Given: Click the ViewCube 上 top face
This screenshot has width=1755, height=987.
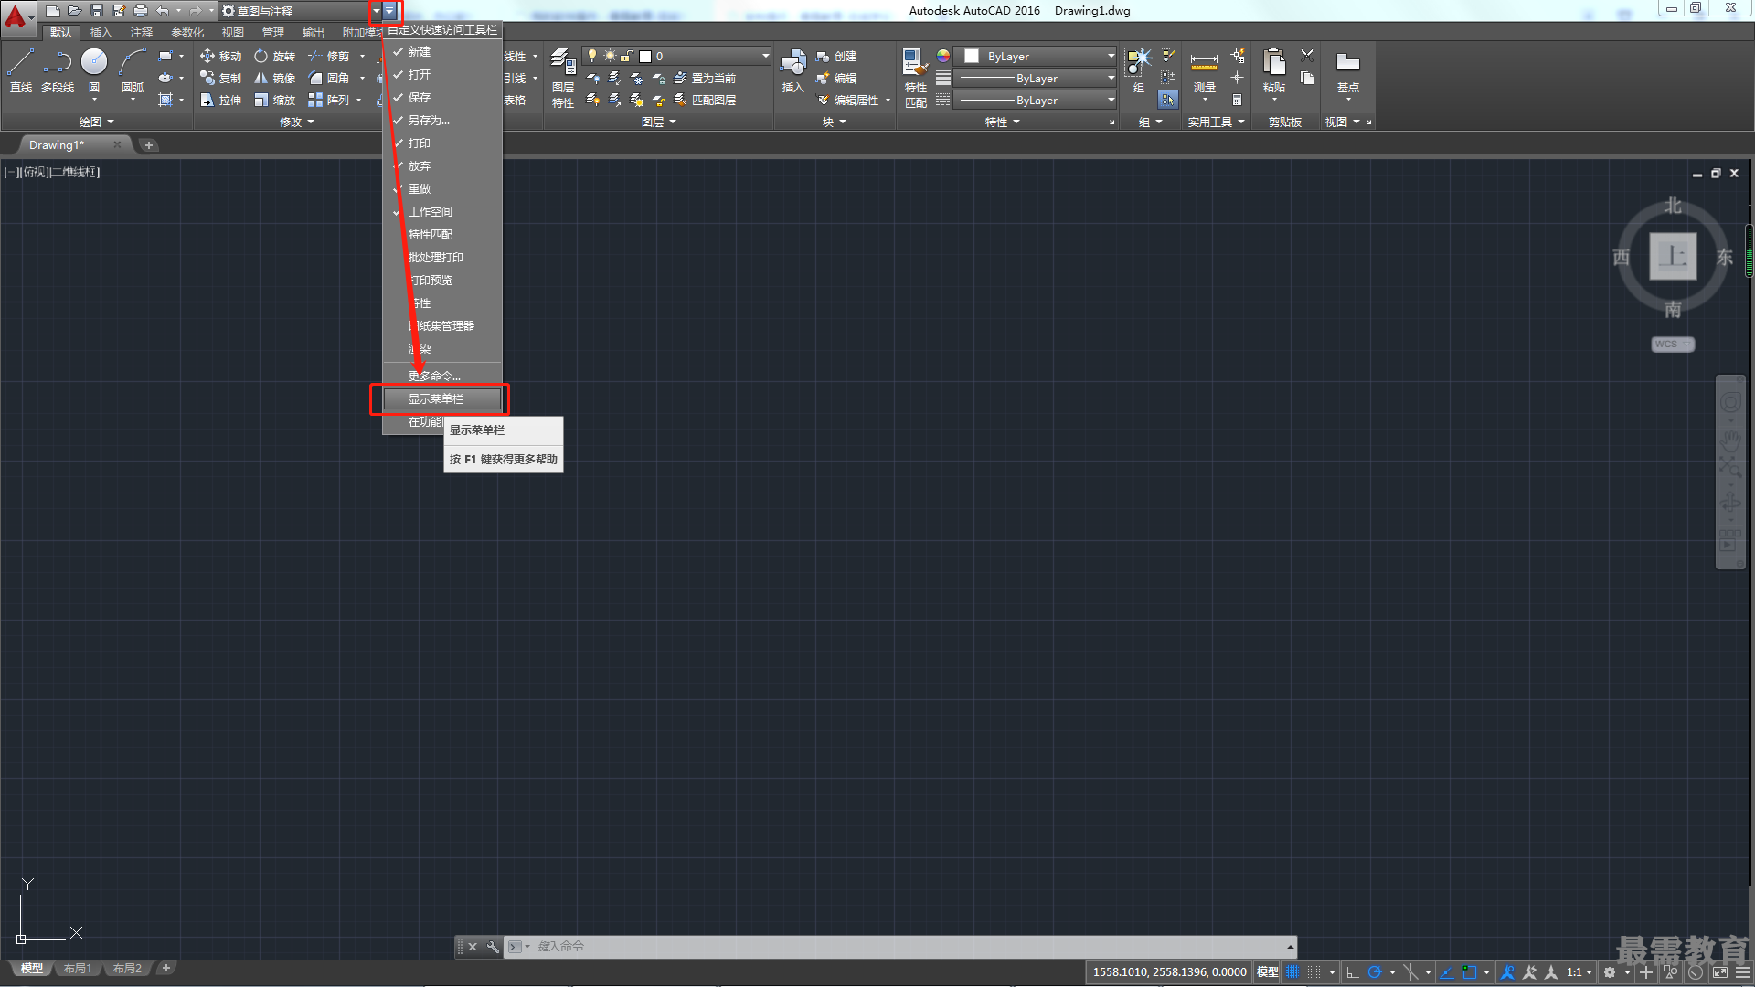Looking at the screenshot, I should click(1673, 256).
